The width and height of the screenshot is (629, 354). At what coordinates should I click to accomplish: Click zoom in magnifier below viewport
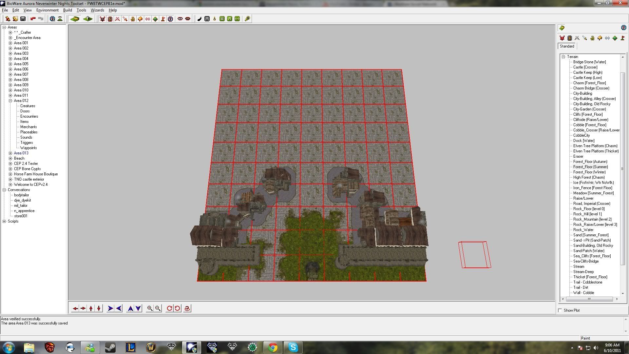click(x=150, y=308)
